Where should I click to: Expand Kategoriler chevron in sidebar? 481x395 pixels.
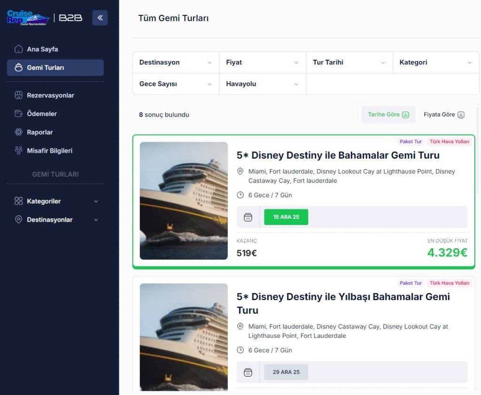coord(96,201)
